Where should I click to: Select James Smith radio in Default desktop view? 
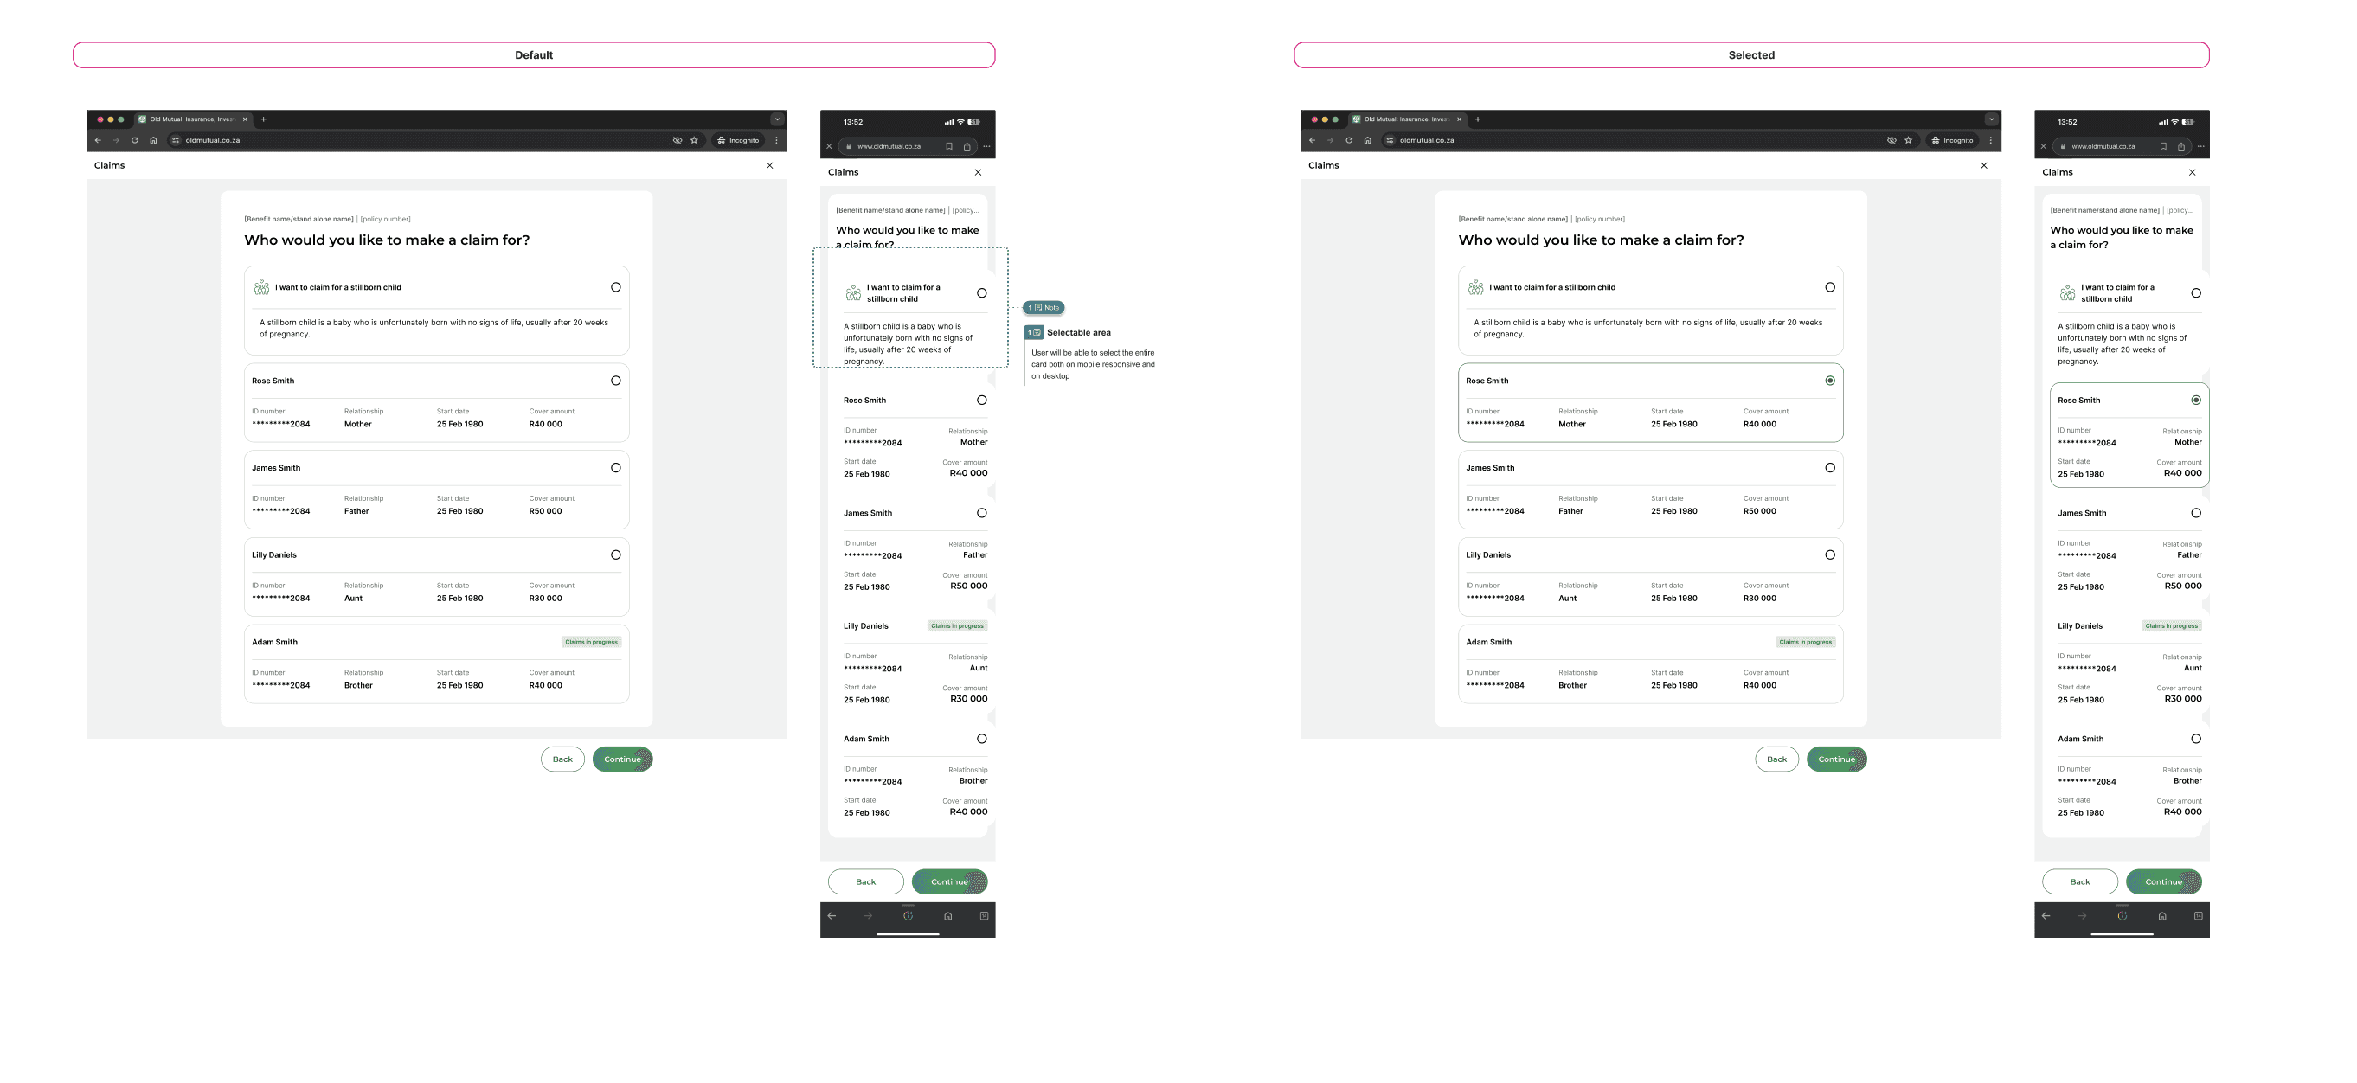616,467
